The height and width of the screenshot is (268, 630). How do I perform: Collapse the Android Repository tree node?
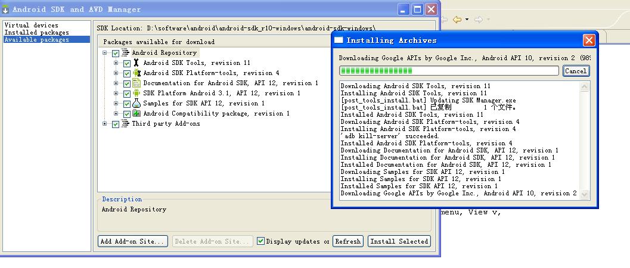(x=105, y=52)
